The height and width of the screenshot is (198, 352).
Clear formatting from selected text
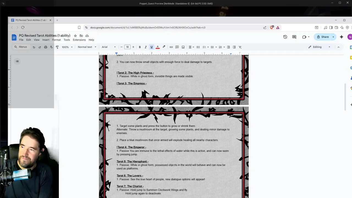tap(240, 47)
